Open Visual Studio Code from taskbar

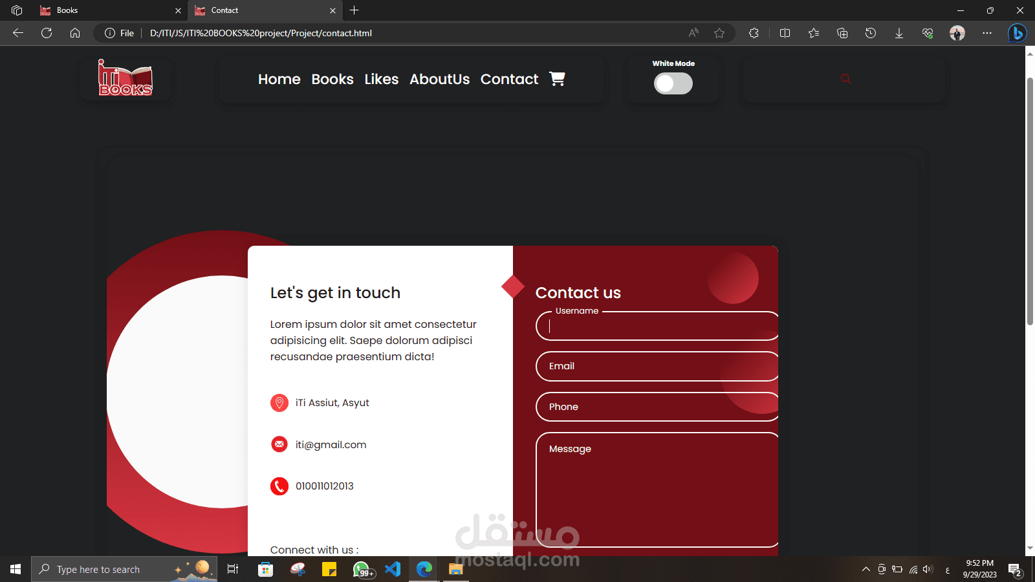pyautogui.click(x=393, y=569)
